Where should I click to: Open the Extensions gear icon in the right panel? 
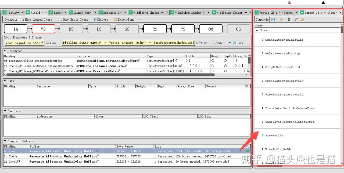[302, 19]
